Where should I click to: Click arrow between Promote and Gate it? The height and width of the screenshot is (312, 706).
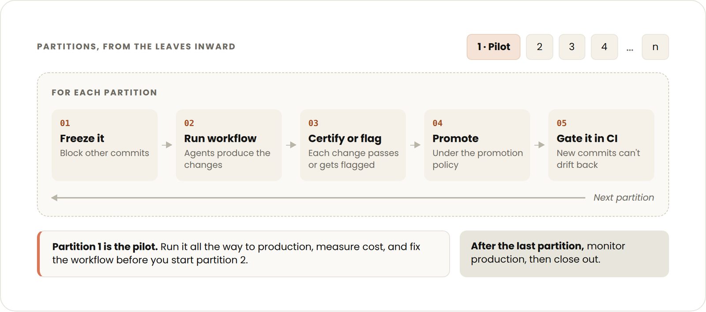539,145
